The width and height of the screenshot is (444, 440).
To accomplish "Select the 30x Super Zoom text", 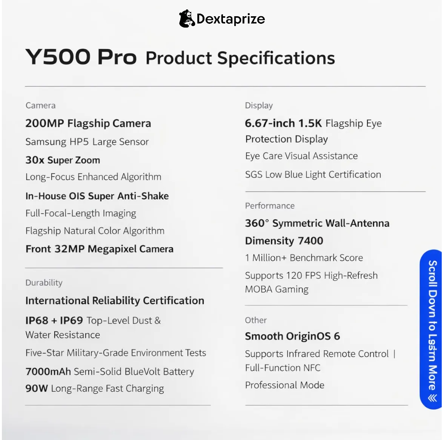I will click(63, 160).
